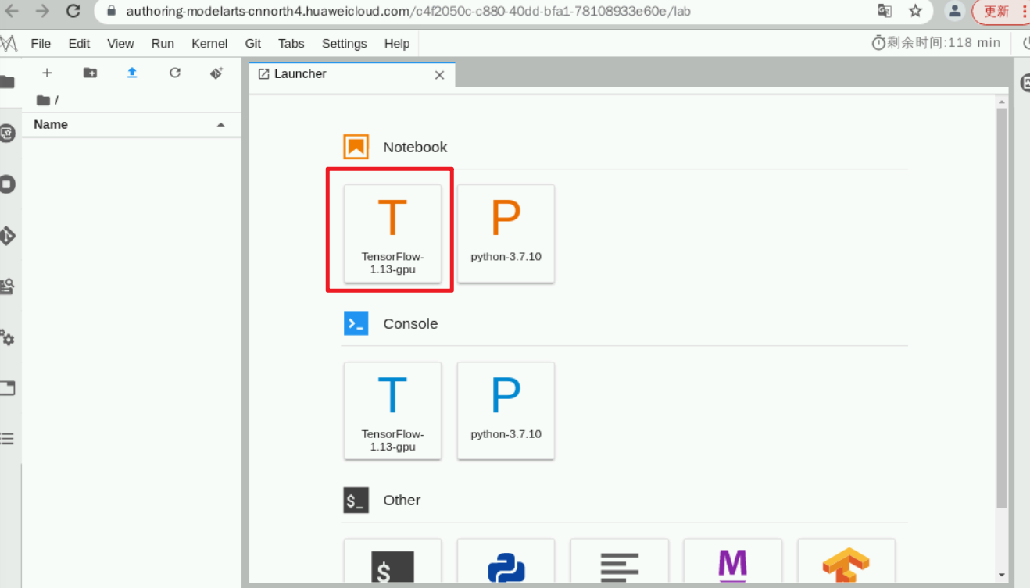Click the Other section icon
This screenshot has height=588, width=1030.
pos(356,501)
